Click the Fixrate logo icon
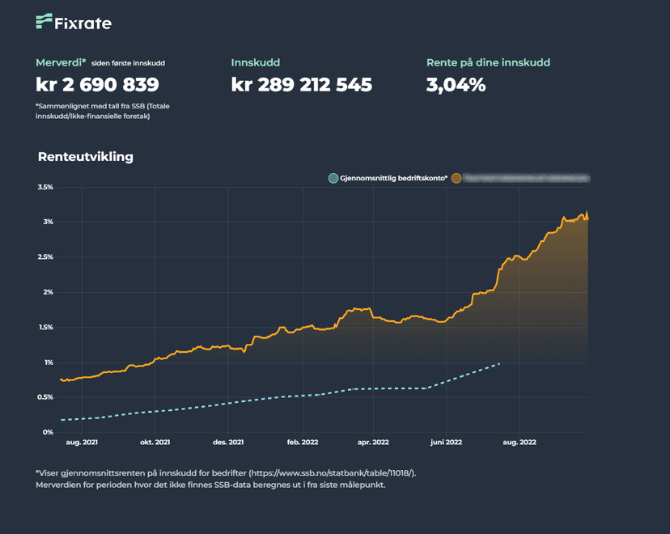The height and width of the screenshot is (534, 670). (x=44, y=22)
